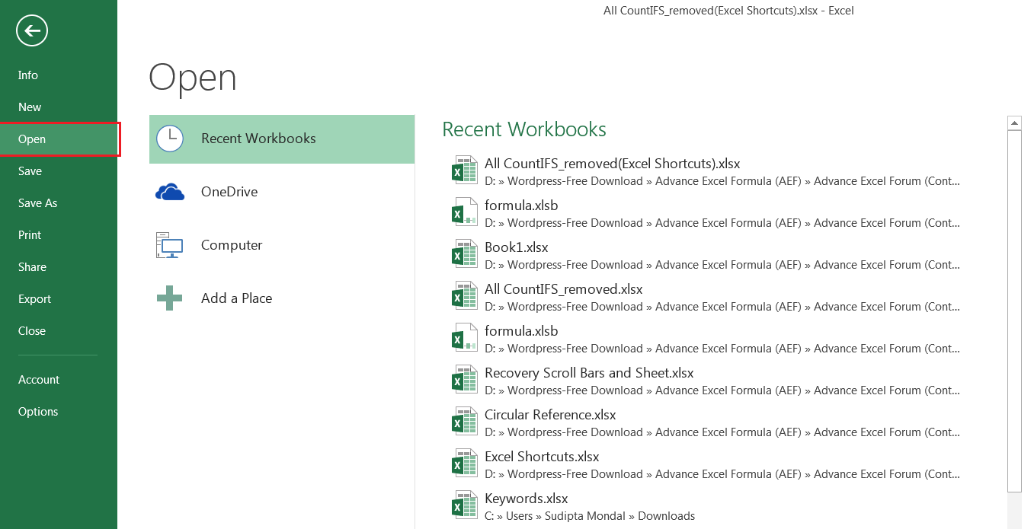Click the plus icon for Add a Place
Image resolution: width=1034 pixels, height=529 pixels.
click(169, 298)
